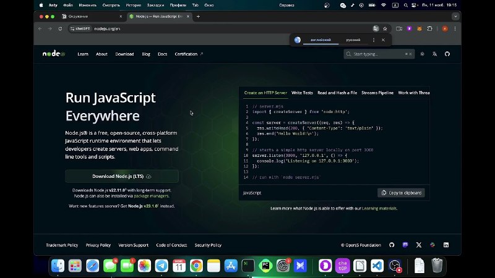495x278 pixels.
Task: Select the Create an HTTP Server tab
Action: [x=265, y=93]
